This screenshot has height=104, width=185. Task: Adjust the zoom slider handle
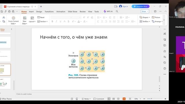click(151, 99)
